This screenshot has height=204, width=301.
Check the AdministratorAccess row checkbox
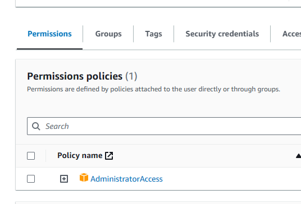click(31, 179)
